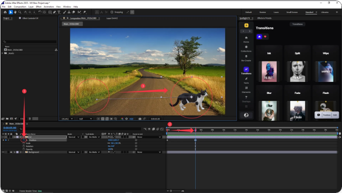Screen dimensions: 342x193
Task: Open the Re-Create sidebar section
Action: click(x=246, y=57)
